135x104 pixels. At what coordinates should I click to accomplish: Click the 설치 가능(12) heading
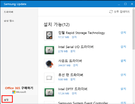coord(57,25)
